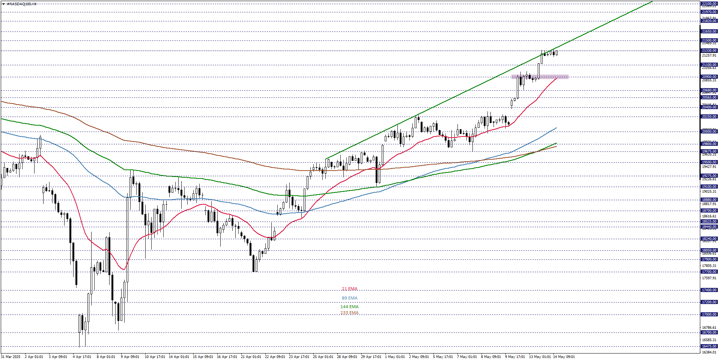Click the 19275.00 price level label
The image size is (719, 361).
coord(709,176)
